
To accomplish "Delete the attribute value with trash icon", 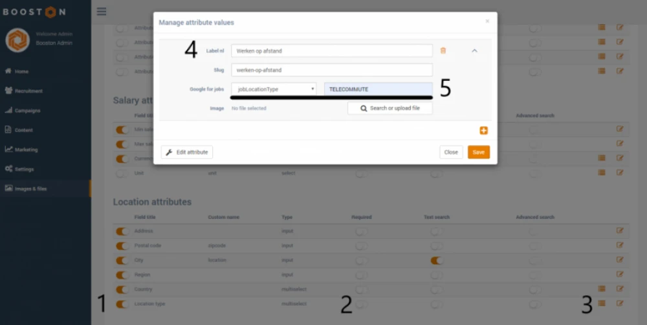I will pyautogui.click(x=443, y=50).
